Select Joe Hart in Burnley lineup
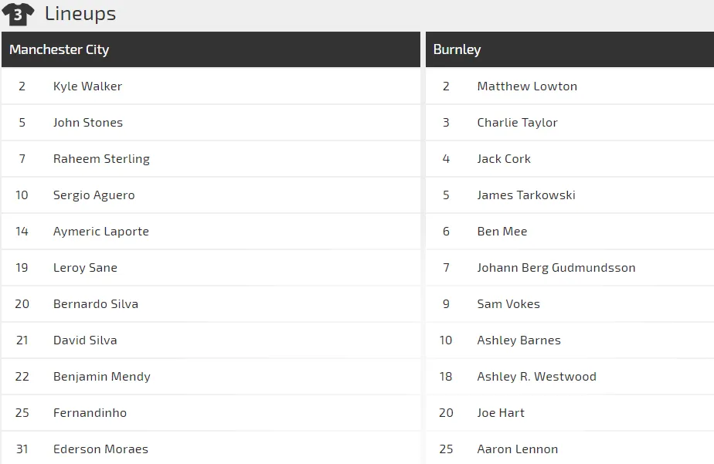The height and width of the screenshot is (464, 714). [501, 413]
